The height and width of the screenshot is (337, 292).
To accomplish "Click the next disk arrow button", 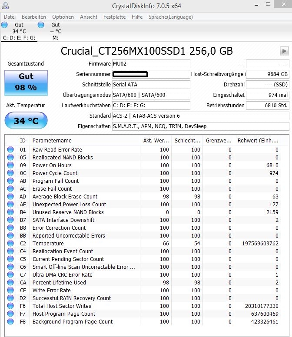I will [x=284, y=51].
